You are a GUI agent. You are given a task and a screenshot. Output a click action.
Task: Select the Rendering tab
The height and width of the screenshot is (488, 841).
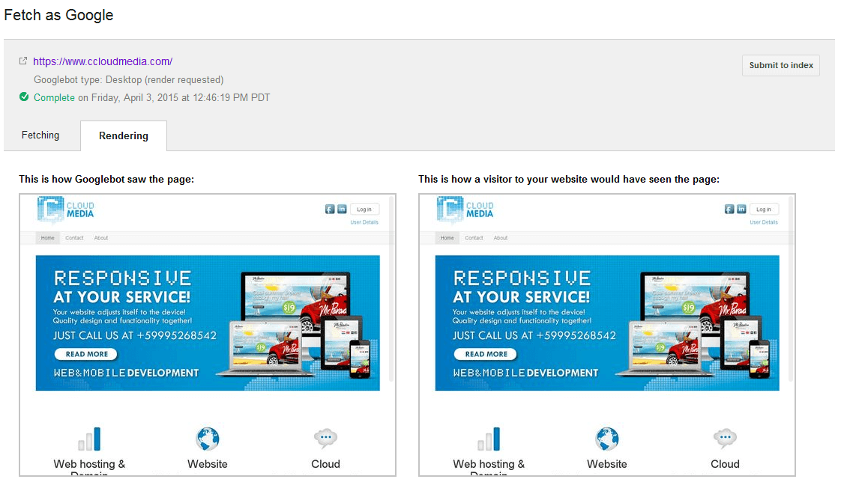[x=124, y=135]
